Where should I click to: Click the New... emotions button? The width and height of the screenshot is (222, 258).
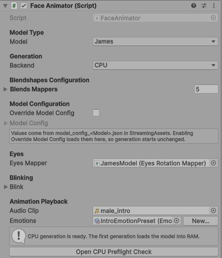pos(201,221)
